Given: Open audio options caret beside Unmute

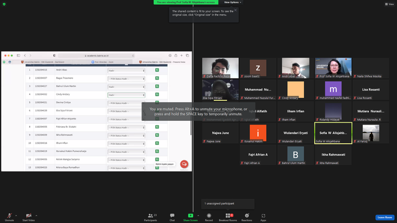Looking at the screenshot, I should [x=16, y=216].
